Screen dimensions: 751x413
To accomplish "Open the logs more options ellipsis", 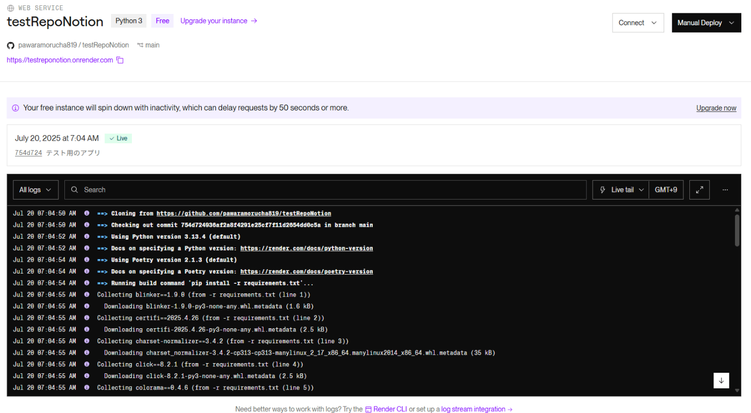I will pyautogui.click(x=725, y=190).
